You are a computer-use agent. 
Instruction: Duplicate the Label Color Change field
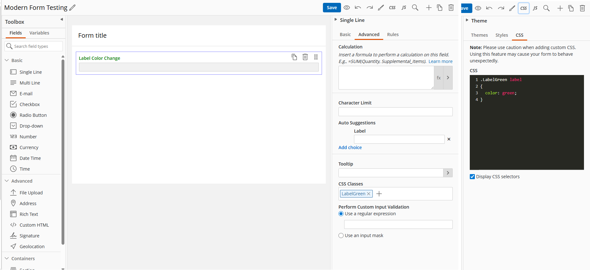pyautogui.click(x=294, y=57)
